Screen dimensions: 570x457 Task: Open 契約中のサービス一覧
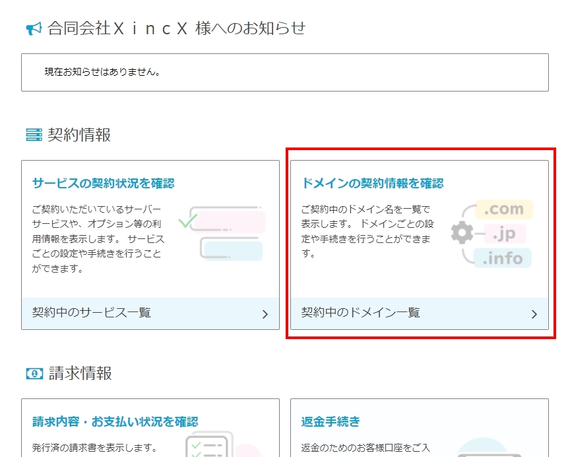point(150,313)
